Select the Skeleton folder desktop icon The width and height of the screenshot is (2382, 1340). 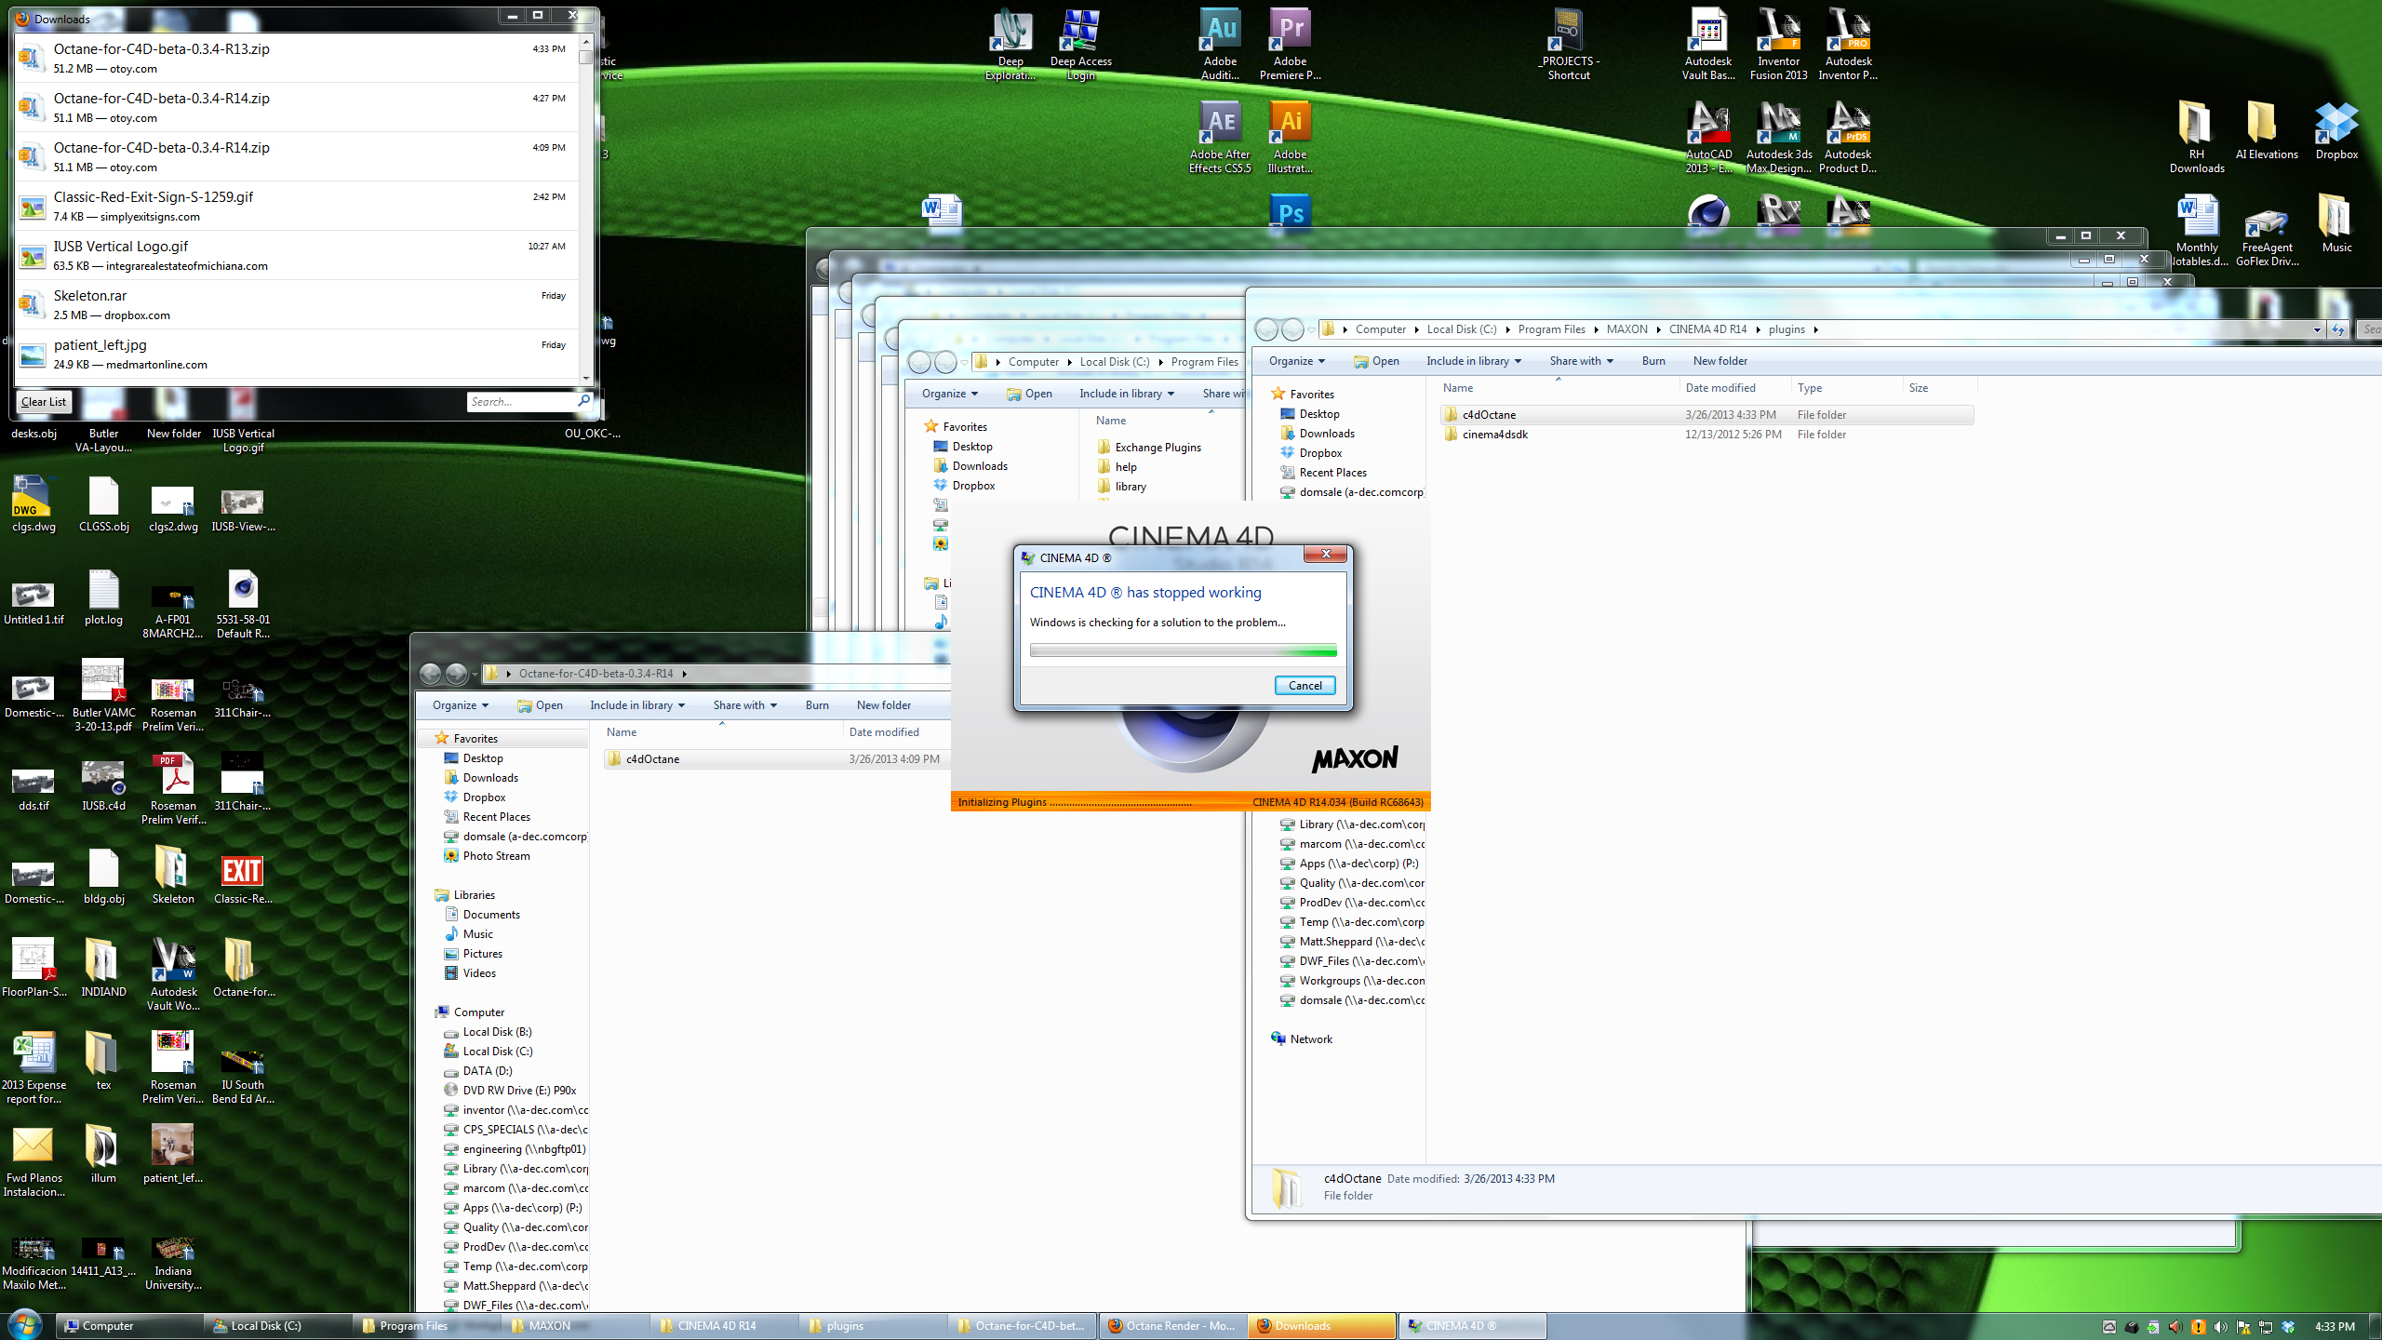tap(173, 875)
